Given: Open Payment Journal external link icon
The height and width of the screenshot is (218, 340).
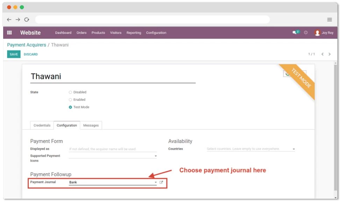Looking at the screenshot, I should click(161, 182).
